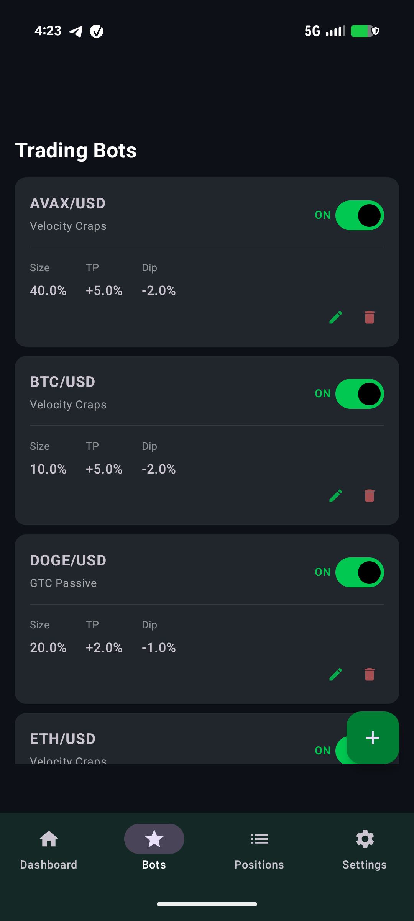Delete the AVAX/USD bot

(370, 317)
